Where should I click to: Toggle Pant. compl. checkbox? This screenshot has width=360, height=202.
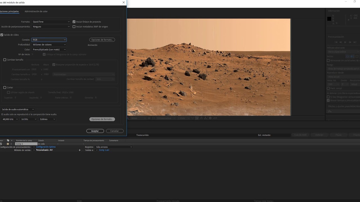click(328, 88)
